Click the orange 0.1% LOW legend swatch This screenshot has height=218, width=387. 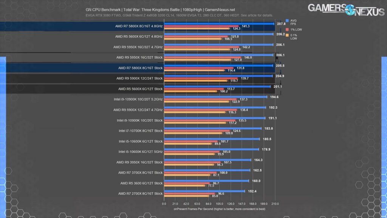tap(287, 35)
